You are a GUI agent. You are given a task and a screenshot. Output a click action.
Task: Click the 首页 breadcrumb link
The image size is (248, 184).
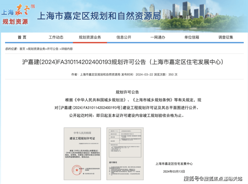22,49
